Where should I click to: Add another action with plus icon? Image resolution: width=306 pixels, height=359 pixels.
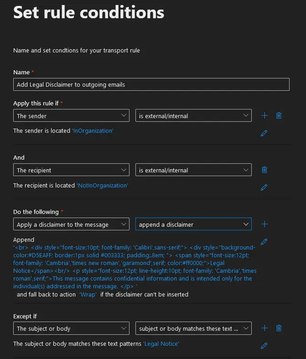click(265, 224)
